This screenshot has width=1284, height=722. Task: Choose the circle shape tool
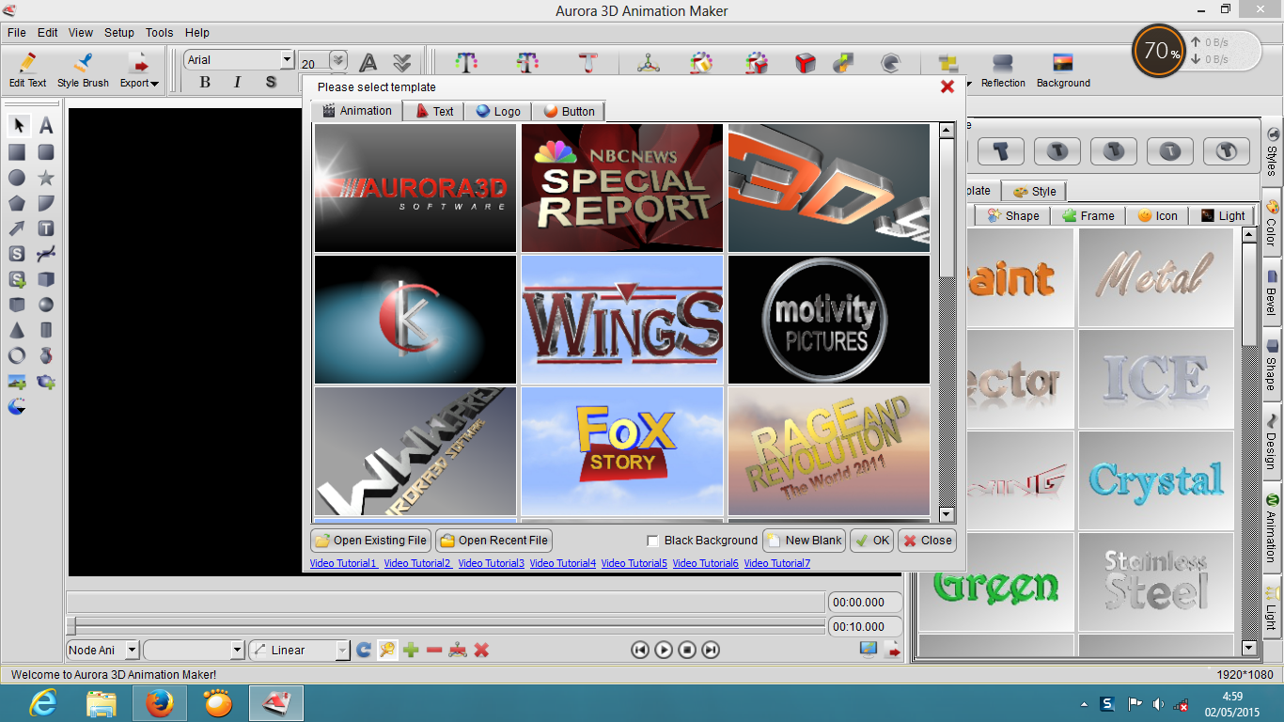coord(17,178)
